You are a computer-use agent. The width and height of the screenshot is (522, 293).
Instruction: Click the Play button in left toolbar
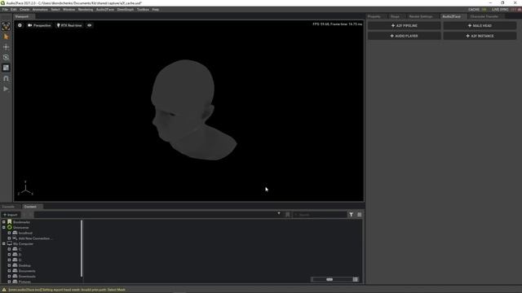click(x=6, y=89)
